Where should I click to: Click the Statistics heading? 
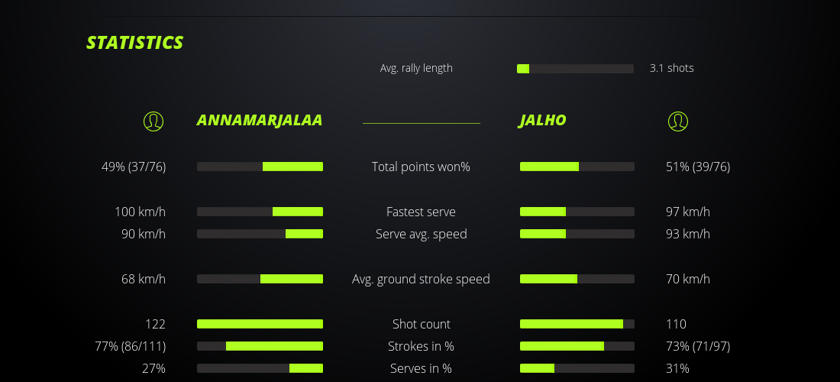click(135, 43)
